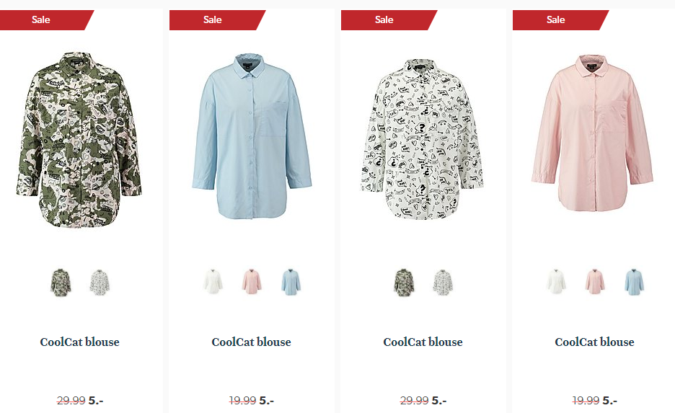This screenshot has height=413, width=675.
Task: Click the 19.99 5.- price of pink blouse
Action: (x=594, y=401)
